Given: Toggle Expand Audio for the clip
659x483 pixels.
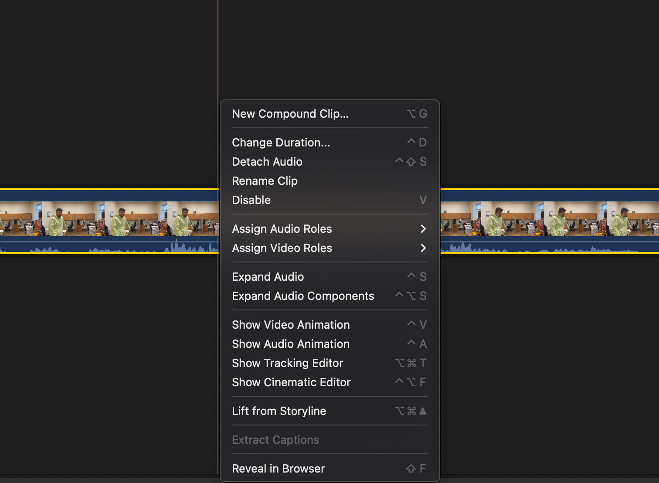Looking at the screenshot, I should point(329,277).
